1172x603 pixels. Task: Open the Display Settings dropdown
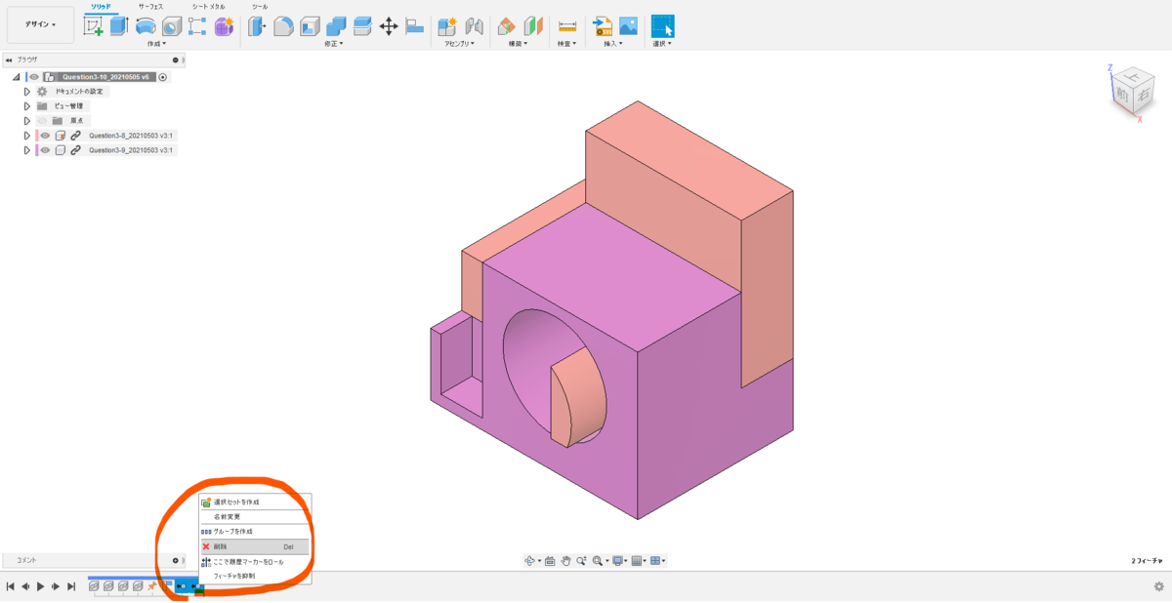[618, 561]
